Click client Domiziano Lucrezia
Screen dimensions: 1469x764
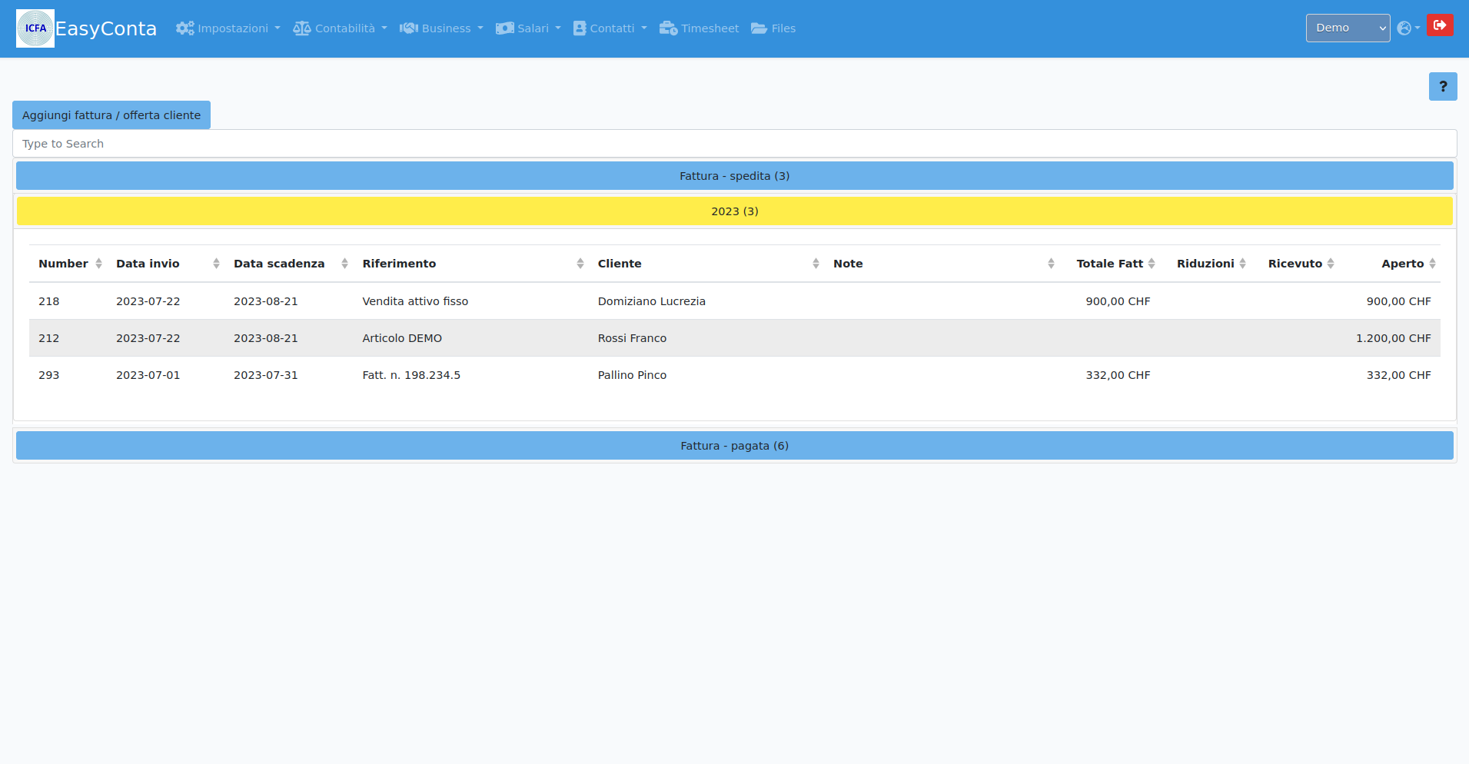click(x=652, y=301)
